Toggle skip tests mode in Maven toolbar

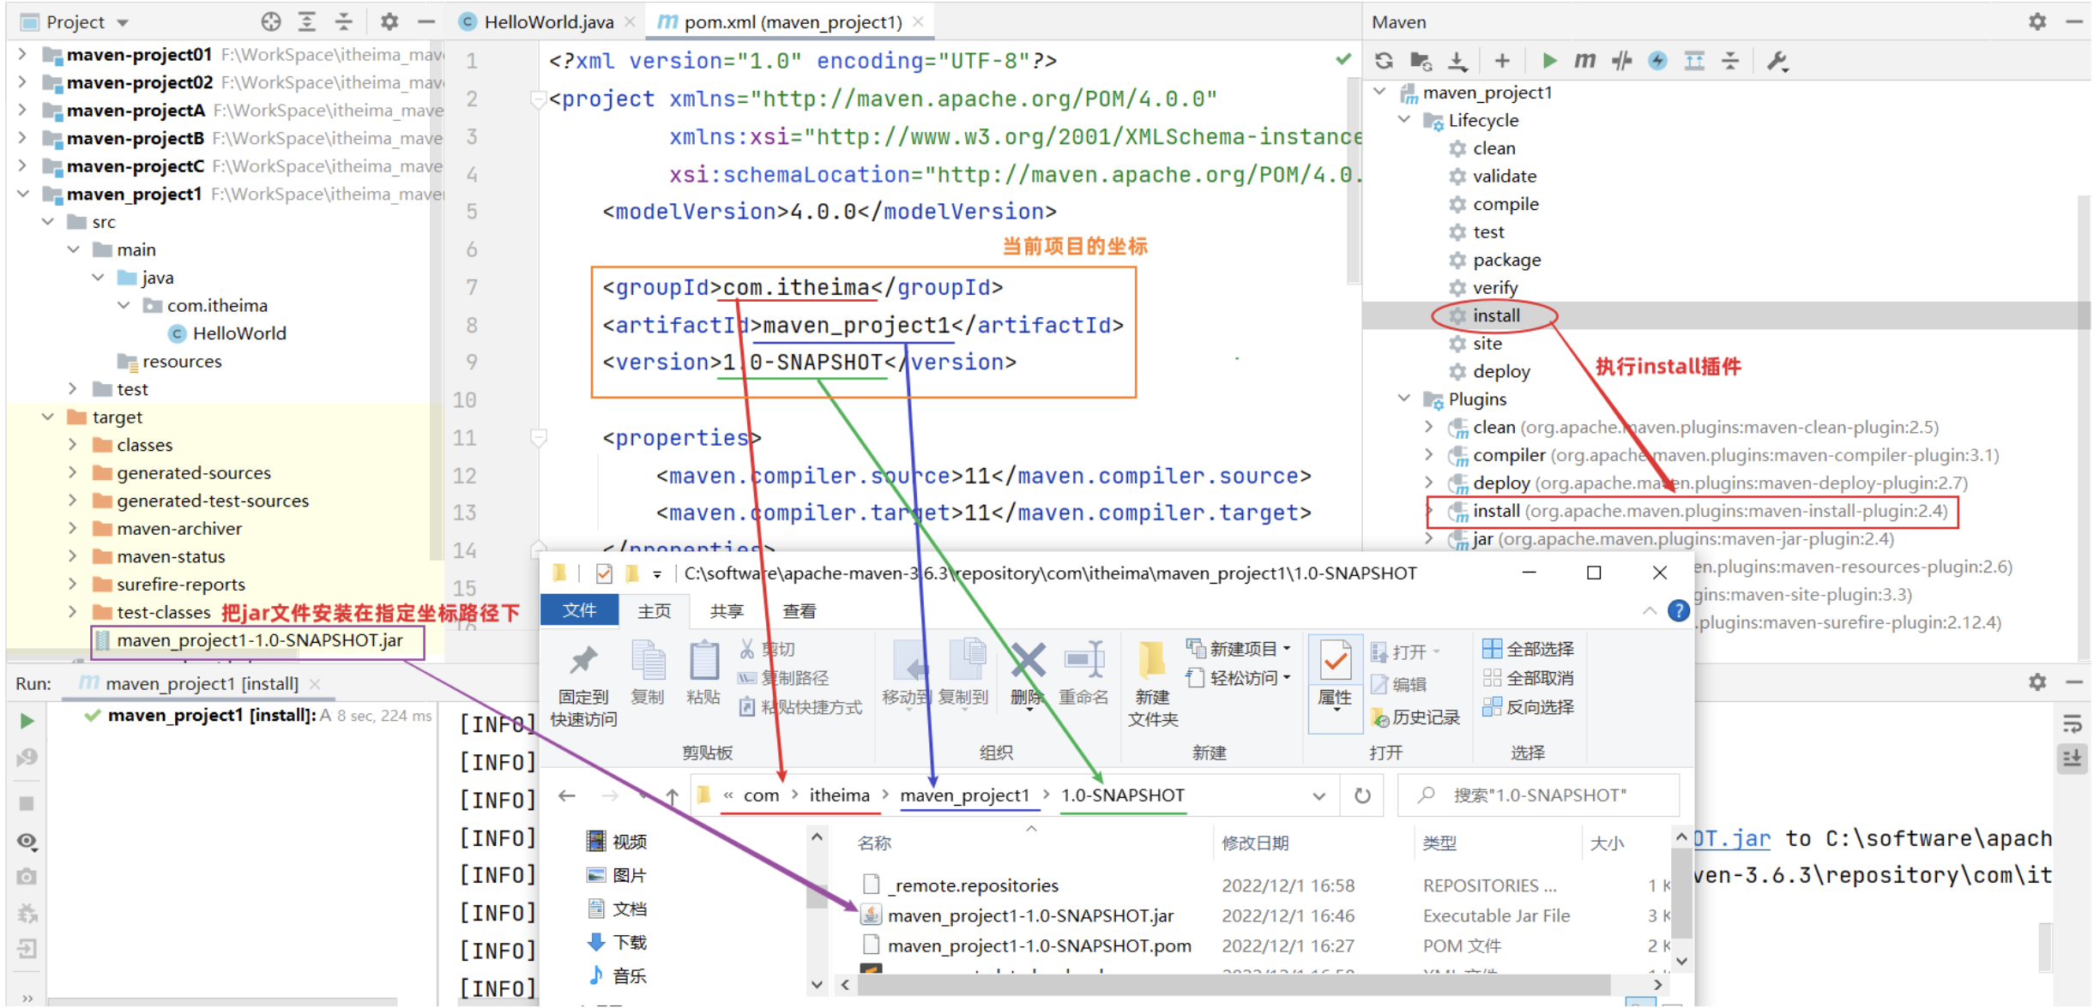[1657, 61]
